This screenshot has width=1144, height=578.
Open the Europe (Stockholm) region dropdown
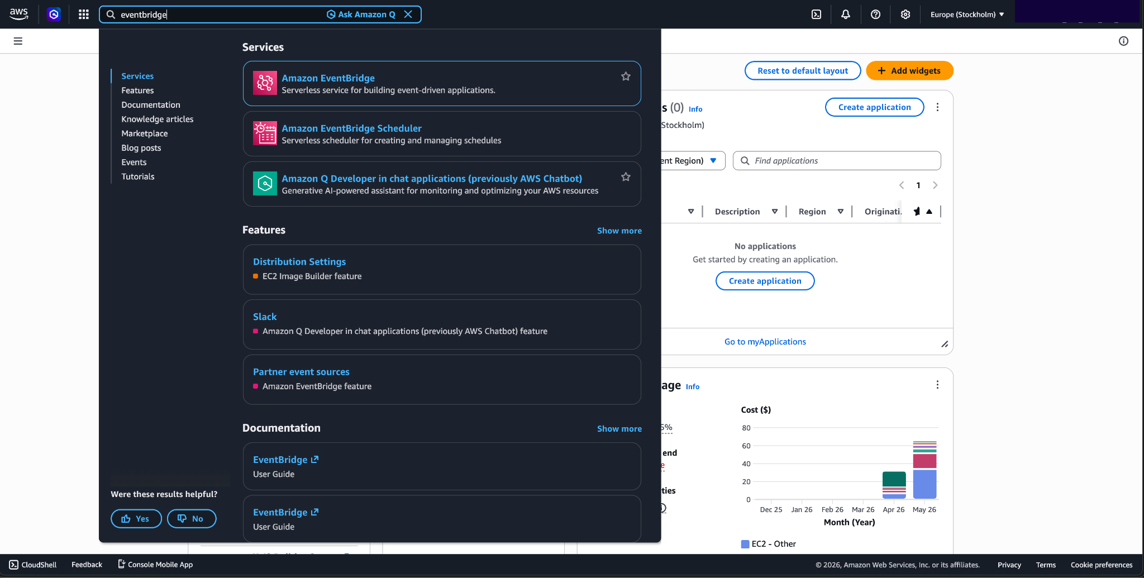tap(967, 15)
